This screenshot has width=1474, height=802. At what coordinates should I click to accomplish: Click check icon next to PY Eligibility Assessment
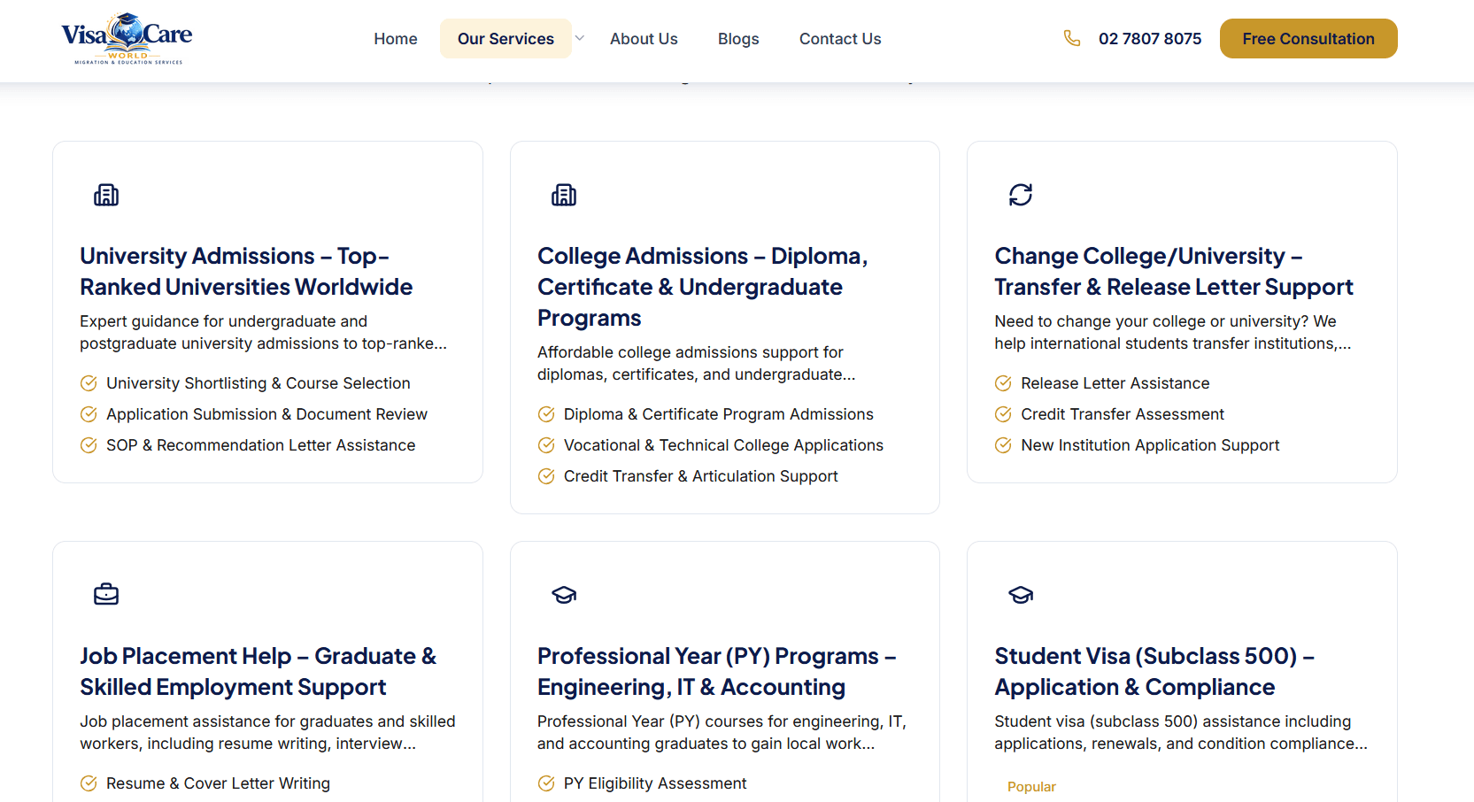tap(546, 783)
